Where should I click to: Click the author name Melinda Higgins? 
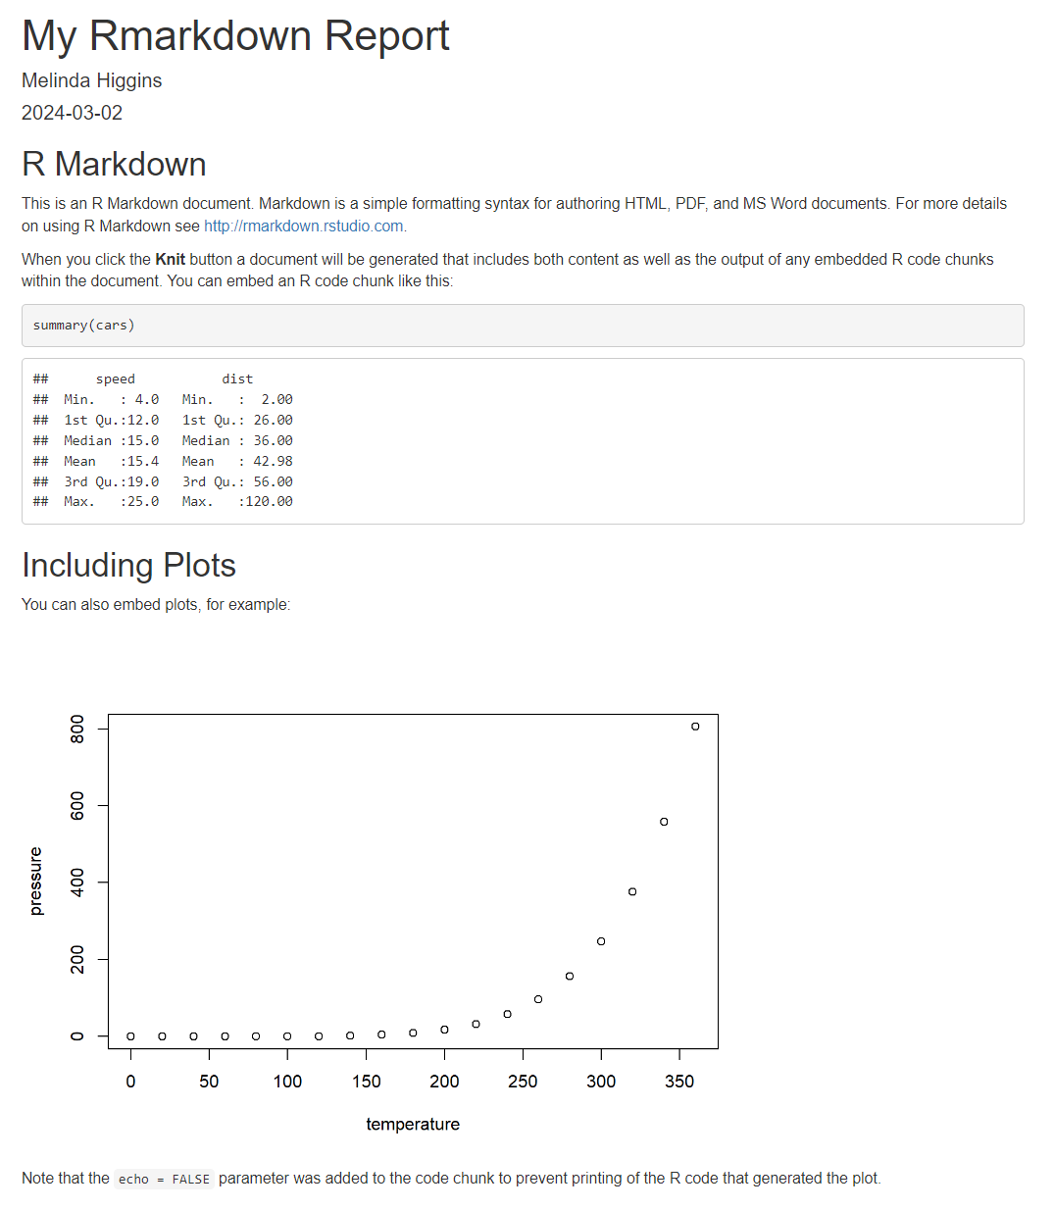click(92, 80)
